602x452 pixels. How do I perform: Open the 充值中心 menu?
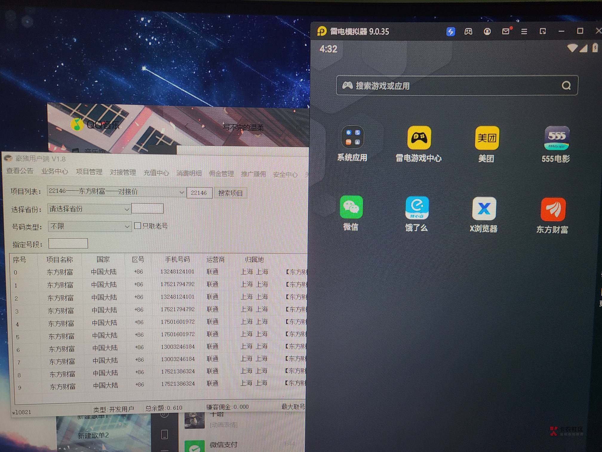tap(156, 173)
